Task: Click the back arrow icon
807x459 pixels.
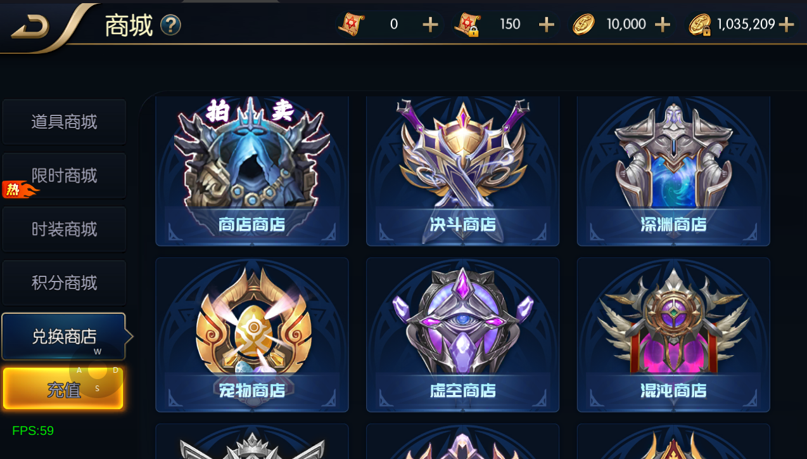Action: click(x=30, y=25)
